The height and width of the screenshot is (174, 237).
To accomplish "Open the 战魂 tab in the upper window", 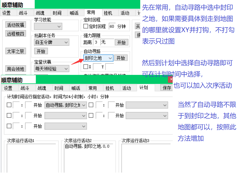I will click(x=40, y=13).
